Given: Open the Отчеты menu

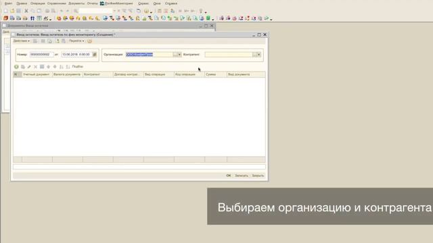Looking at the screenshot, I should pyautogui.click(x=93, y=3).
